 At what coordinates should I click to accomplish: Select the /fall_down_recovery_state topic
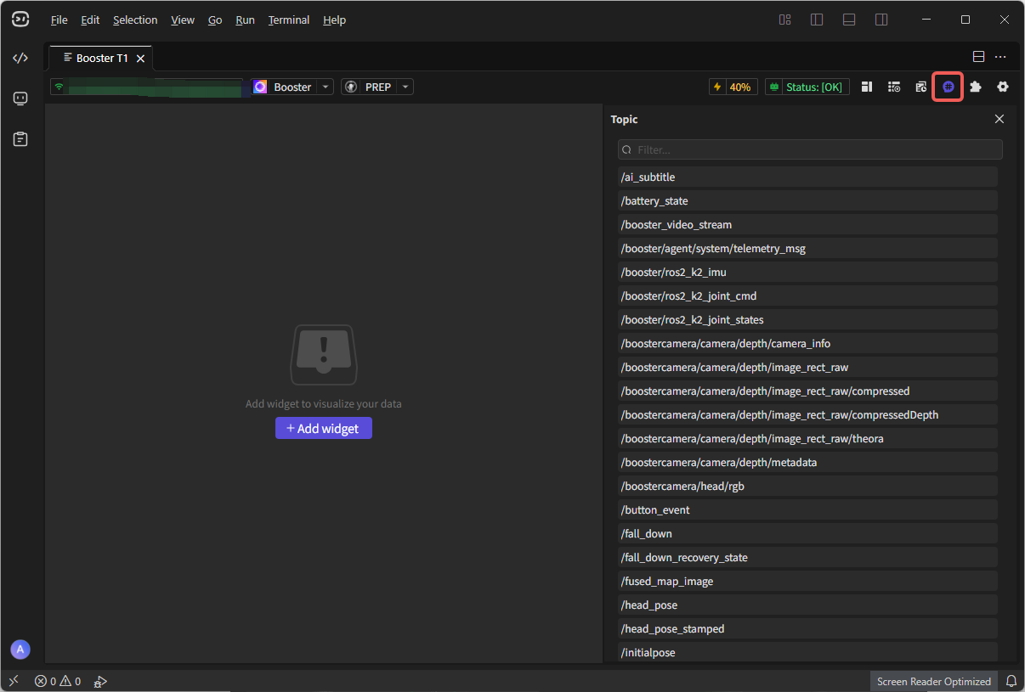807,557
